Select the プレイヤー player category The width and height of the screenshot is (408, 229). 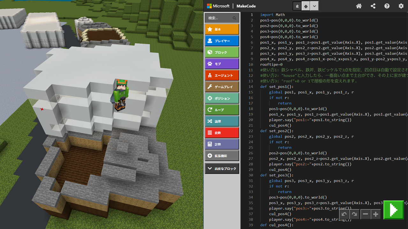point(222,41)
